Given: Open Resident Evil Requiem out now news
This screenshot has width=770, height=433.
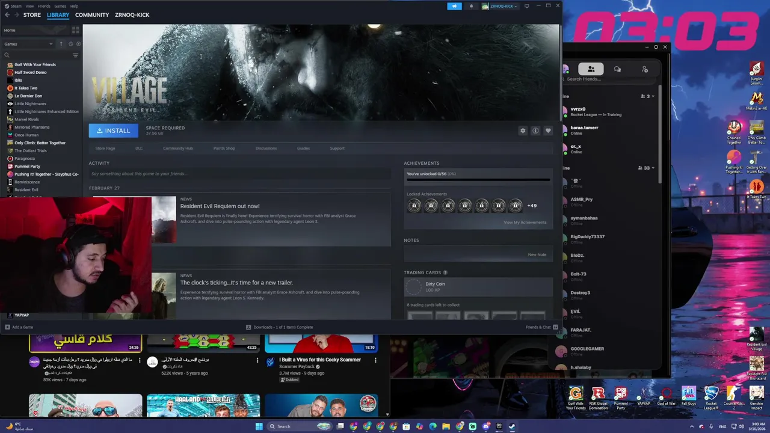Looking at the screenshot, I should 220,206.
